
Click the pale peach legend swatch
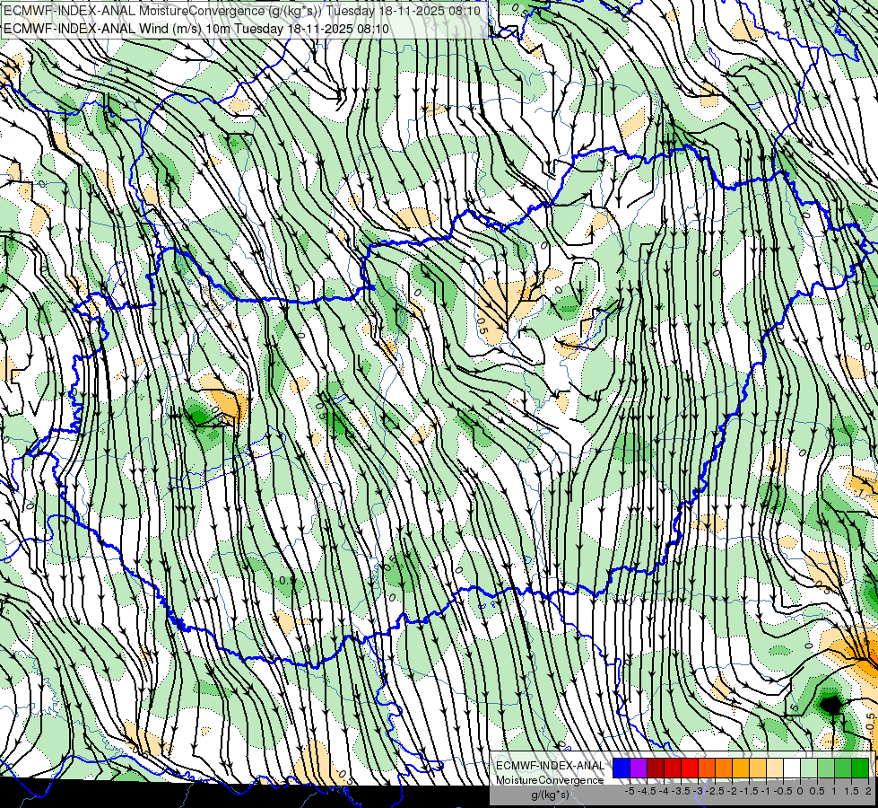[775, 768]
